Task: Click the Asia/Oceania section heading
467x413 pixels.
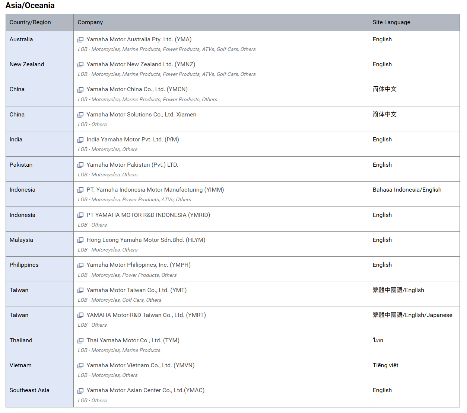Action: 30,6
